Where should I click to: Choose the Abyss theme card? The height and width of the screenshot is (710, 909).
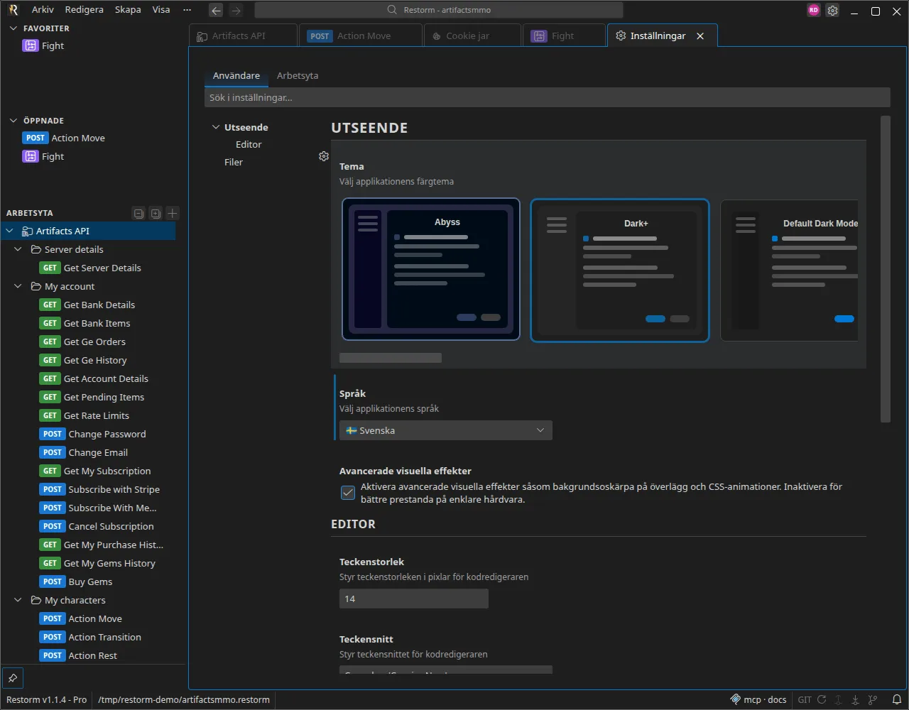431,269
